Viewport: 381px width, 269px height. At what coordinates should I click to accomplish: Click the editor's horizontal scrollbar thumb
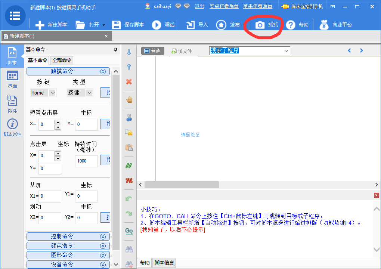(x=182, y=185)
